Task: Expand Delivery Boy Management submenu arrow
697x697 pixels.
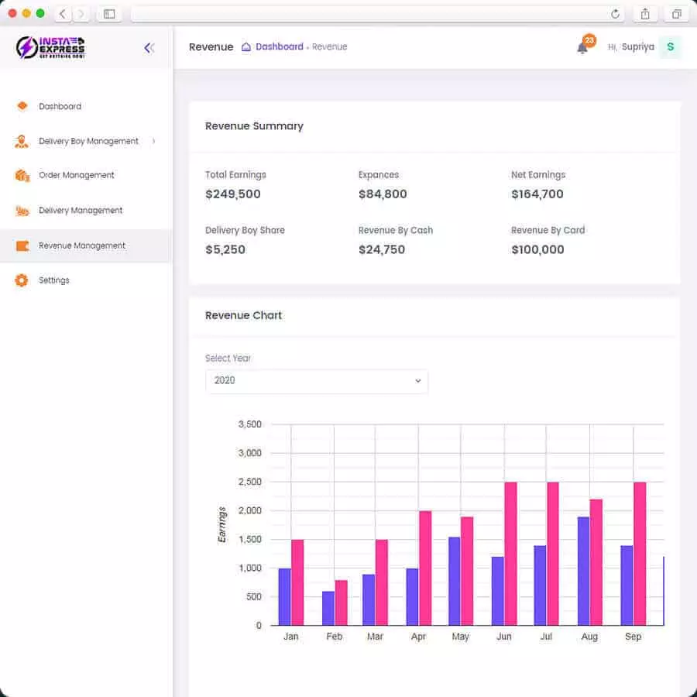Action: pos(154,141)
